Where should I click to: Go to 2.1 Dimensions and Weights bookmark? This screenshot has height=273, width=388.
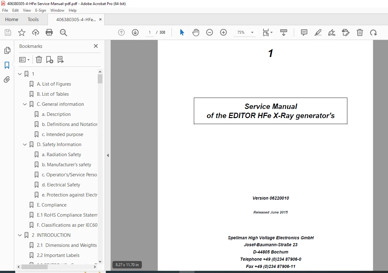(x=67, y=245)
